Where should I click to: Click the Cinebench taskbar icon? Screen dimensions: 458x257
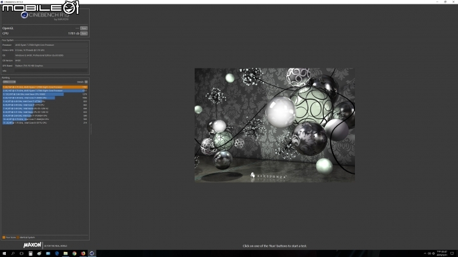pos(92,253)
